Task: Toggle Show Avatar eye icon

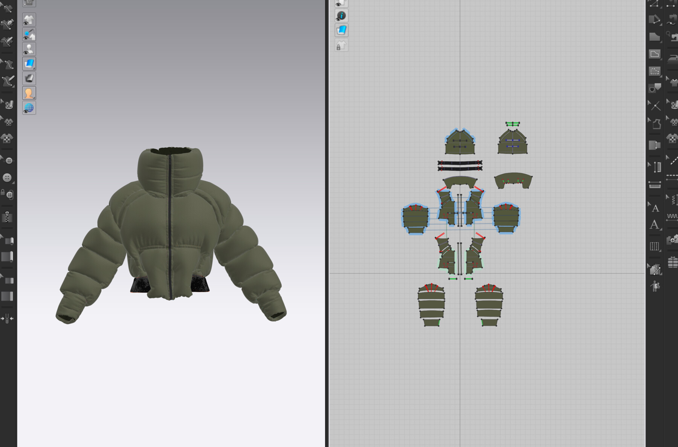Action: [x=29, y=49]
